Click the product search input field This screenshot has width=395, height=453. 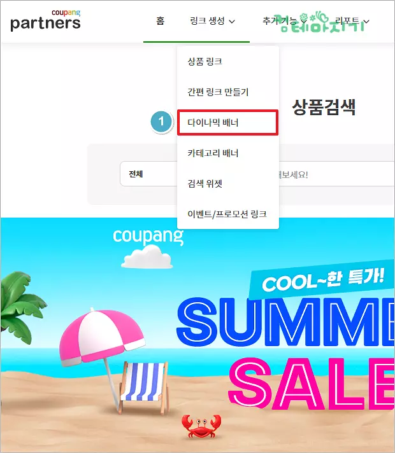click(336, 174)
